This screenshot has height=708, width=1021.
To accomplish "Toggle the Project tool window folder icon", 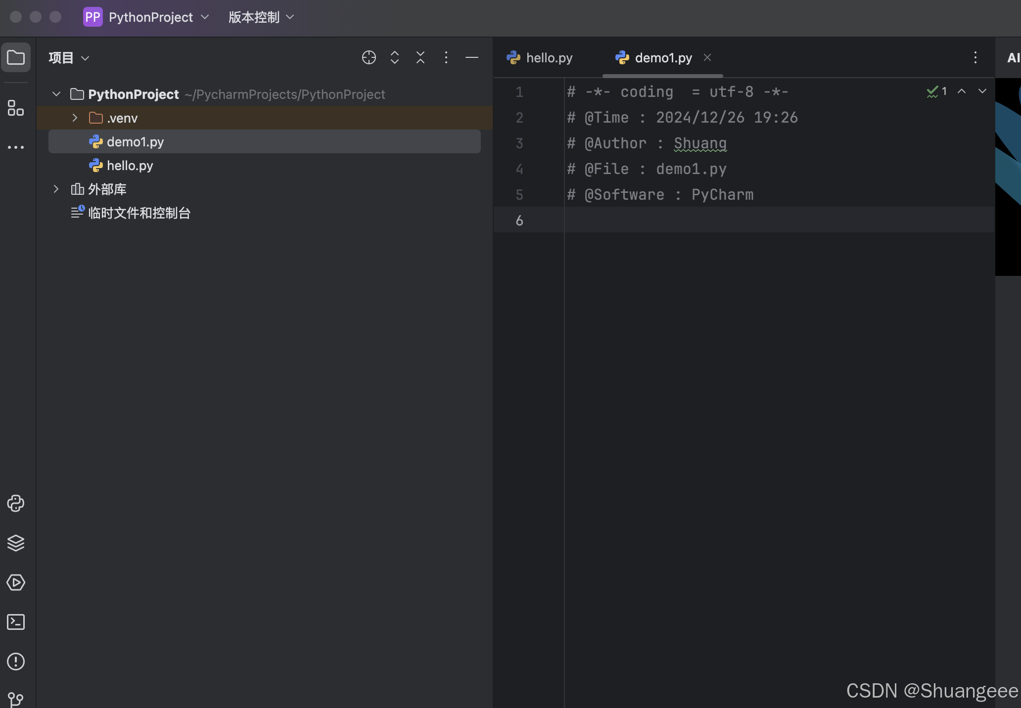I will click(16, 58).
